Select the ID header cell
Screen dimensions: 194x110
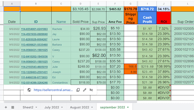coord(36,18)
